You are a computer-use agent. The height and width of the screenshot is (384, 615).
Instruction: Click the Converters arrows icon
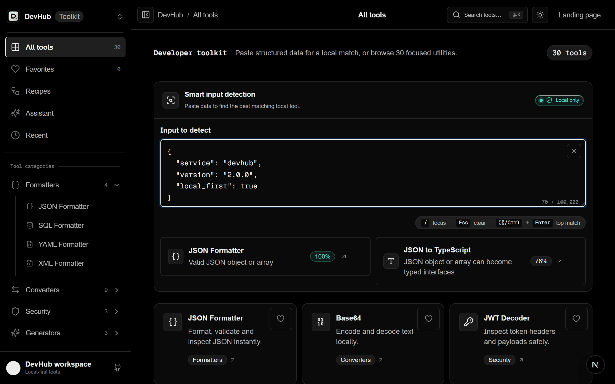click(x=15, y=290)
